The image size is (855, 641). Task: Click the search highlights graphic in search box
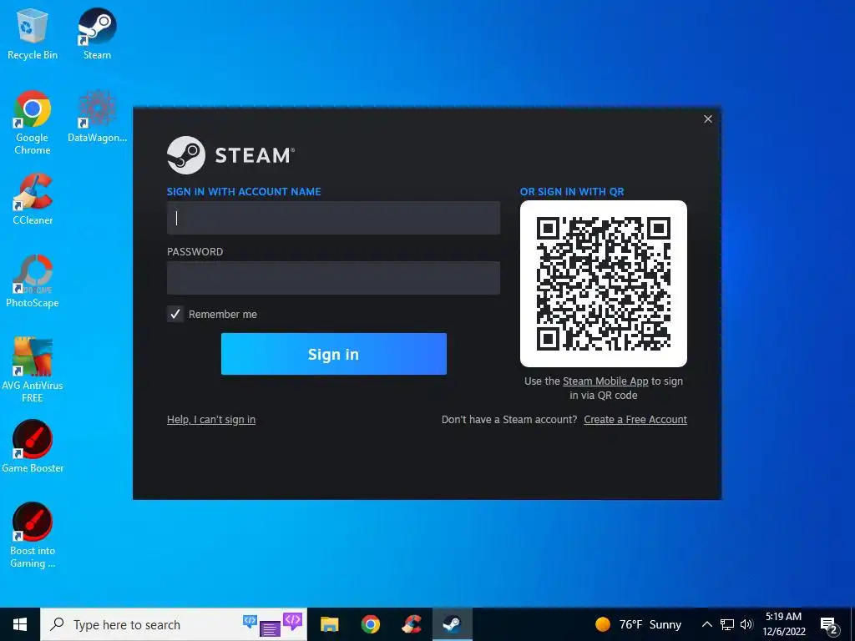coord(273,624)
